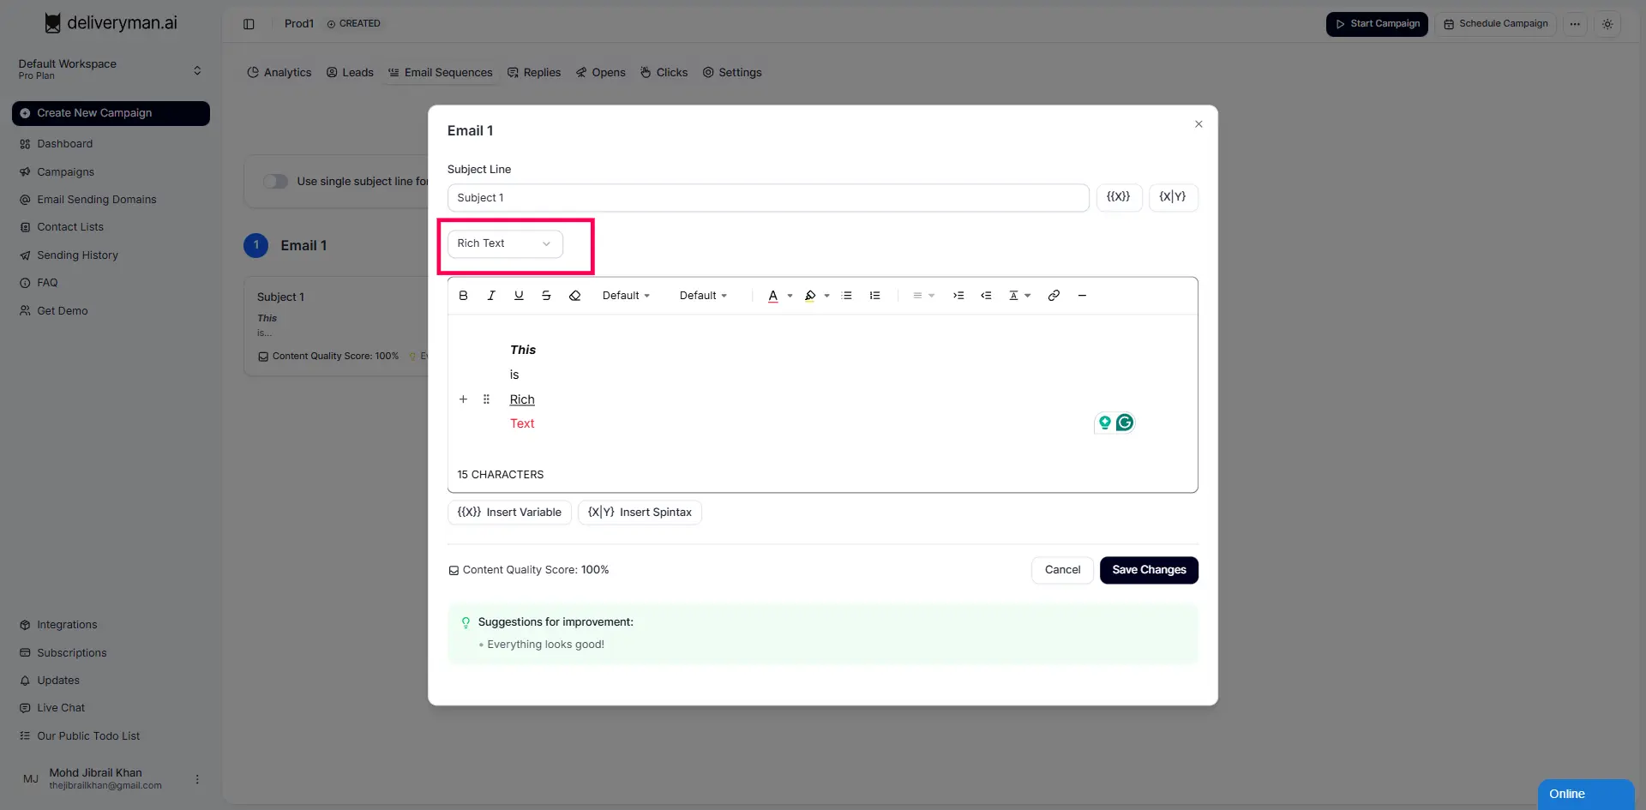Toggle underline formatting on the text
Viewport: 1646px width, 810px height.
(x=519, y=296)
